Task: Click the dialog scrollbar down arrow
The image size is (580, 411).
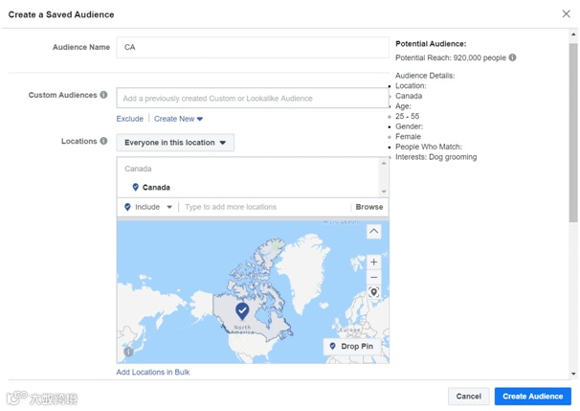Action: (x=573, y=374)
